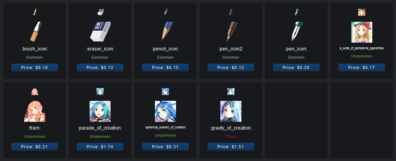396x161 pixels.
Task: Select the small brush emoticon preview
Action: pyautogui.click(x=35, y=12)
